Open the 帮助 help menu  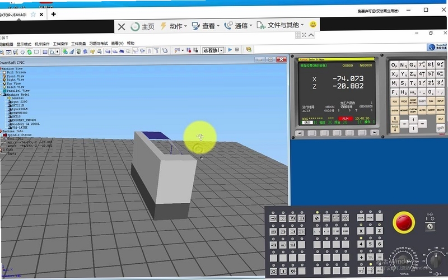coord(130,43)
